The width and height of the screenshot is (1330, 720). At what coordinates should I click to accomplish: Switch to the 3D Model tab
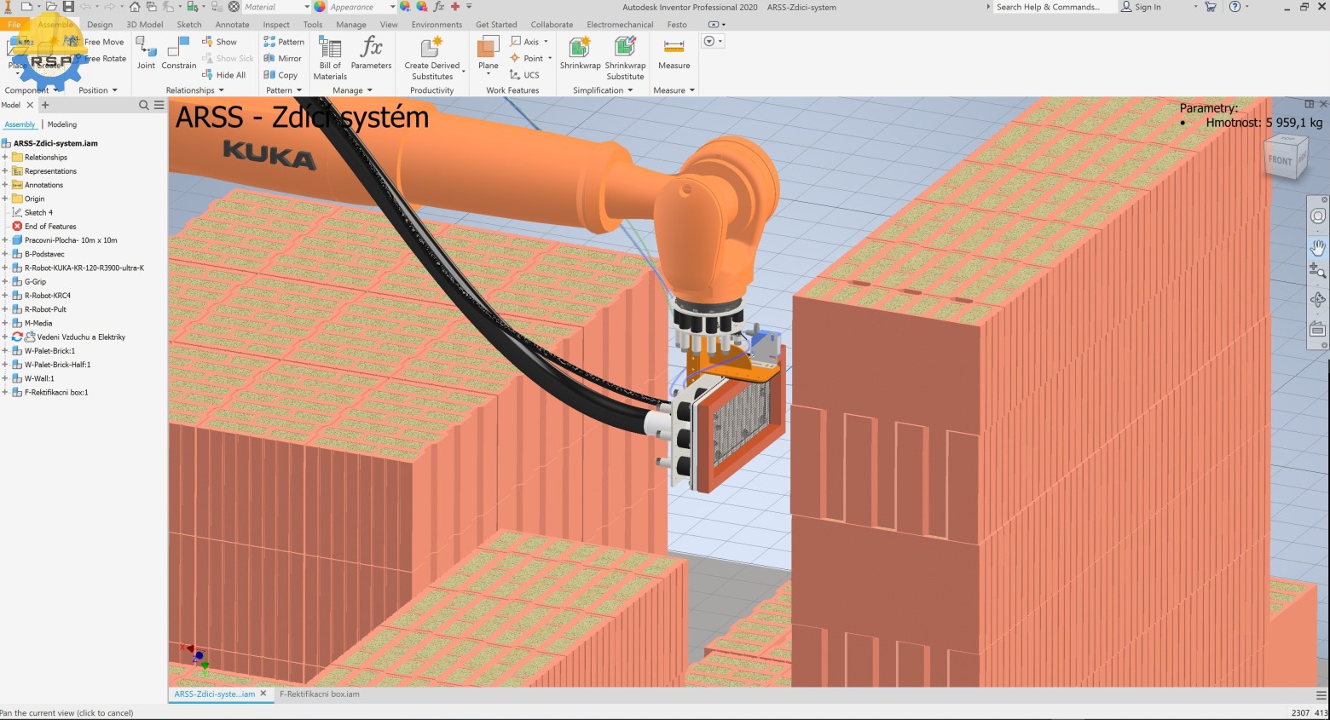pyautogui.click(x=145, y=25)
